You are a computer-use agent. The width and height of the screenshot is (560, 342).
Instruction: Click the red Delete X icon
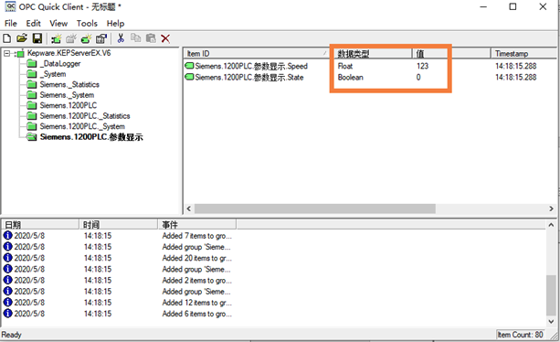click(x=165, y=38)
